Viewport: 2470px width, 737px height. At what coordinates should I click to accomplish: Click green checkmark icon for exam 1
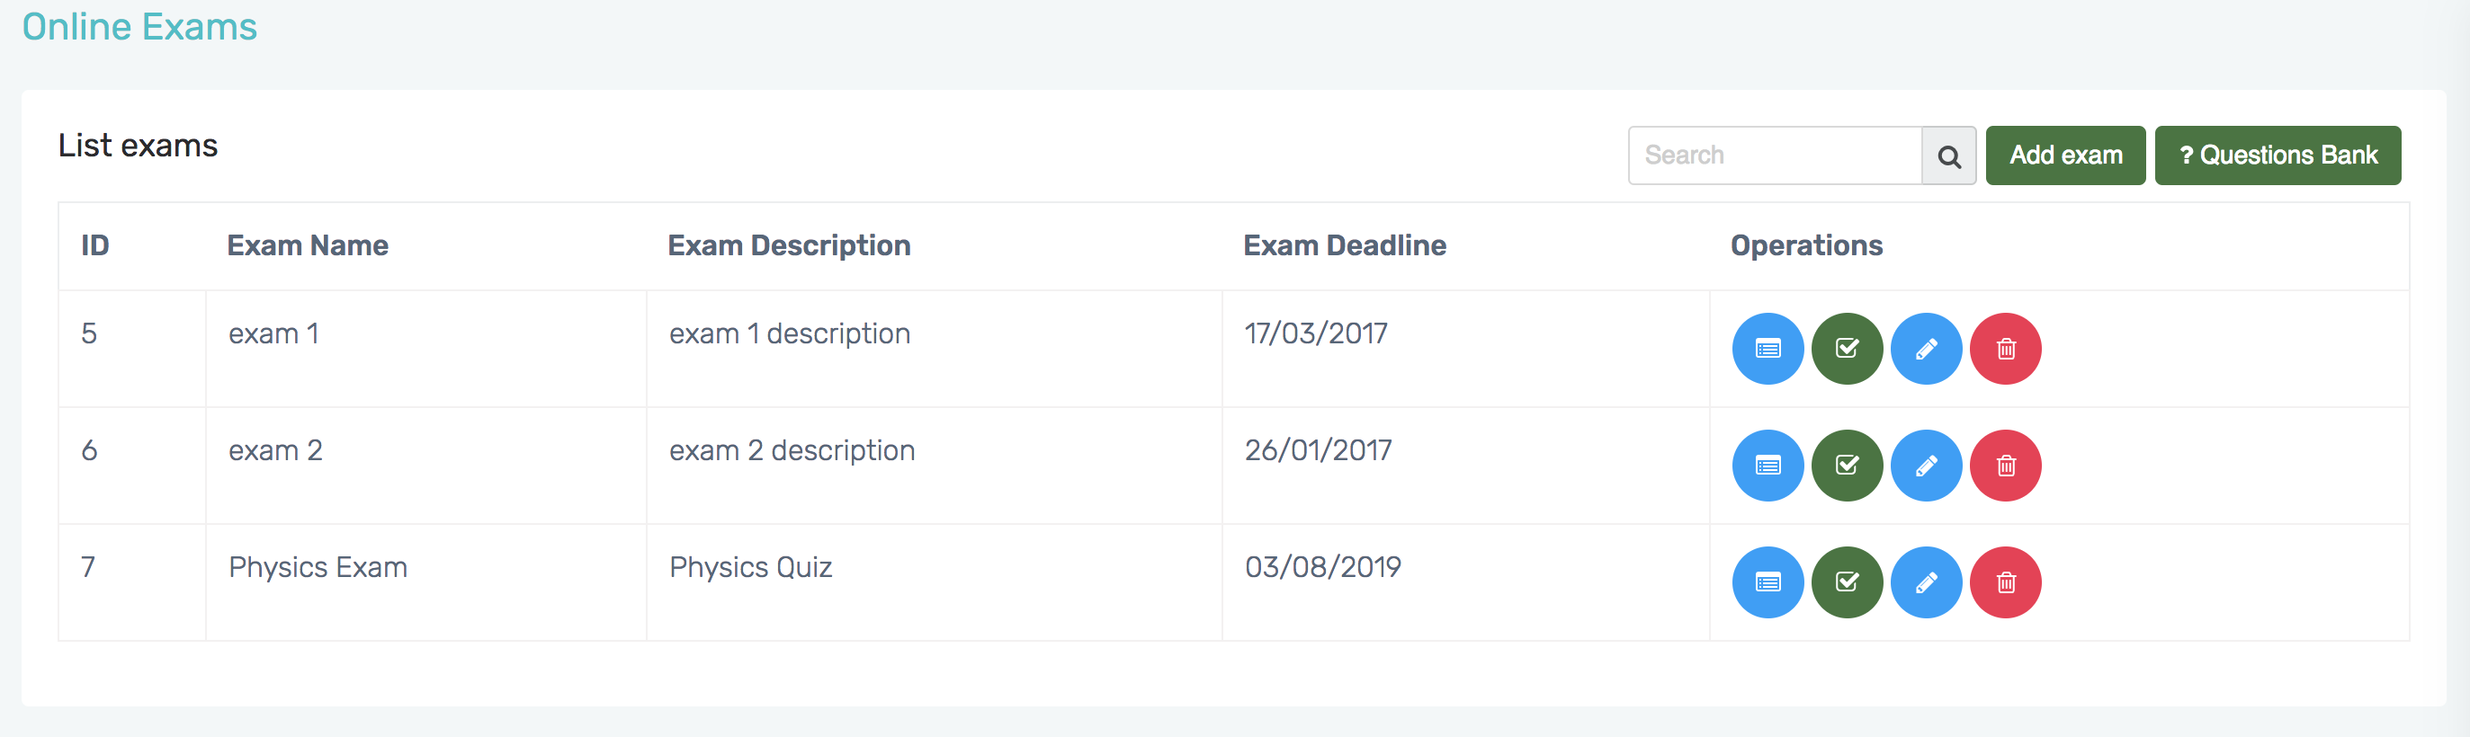coord(1847,349)
